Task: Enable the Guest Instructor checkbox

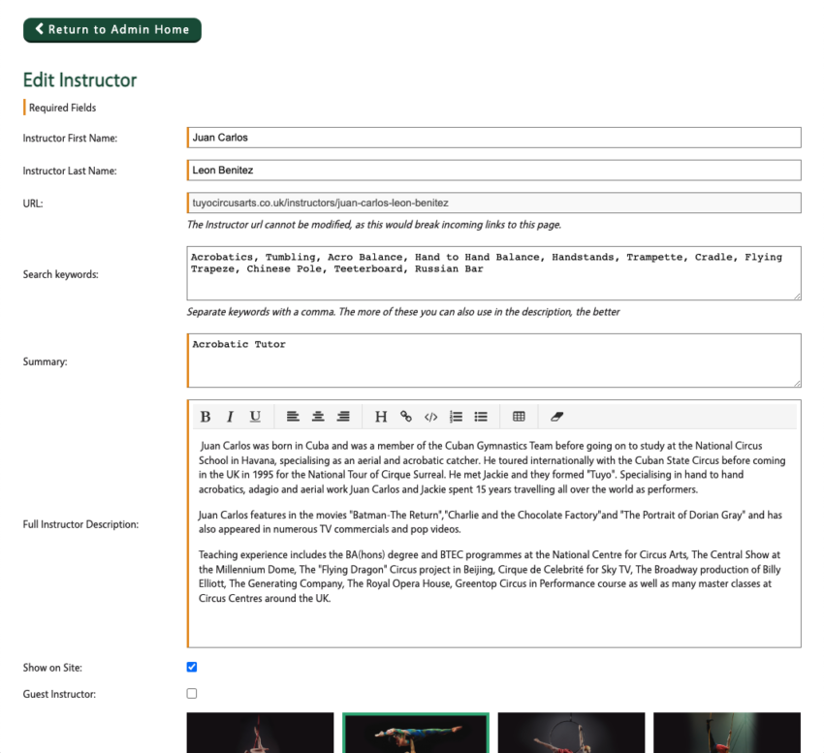Action: point(192,694)
